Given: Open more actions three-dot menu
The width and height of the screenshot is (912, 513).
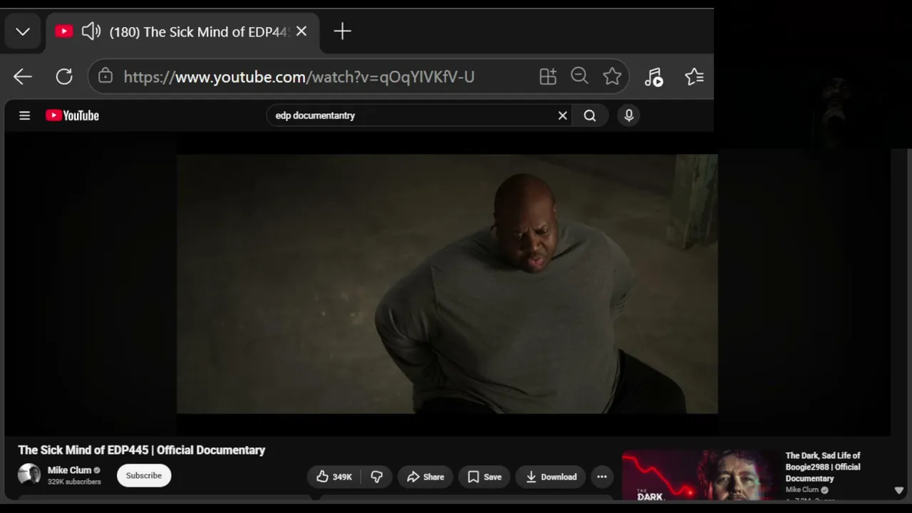Looking at the screenshot, I should 602,477.
